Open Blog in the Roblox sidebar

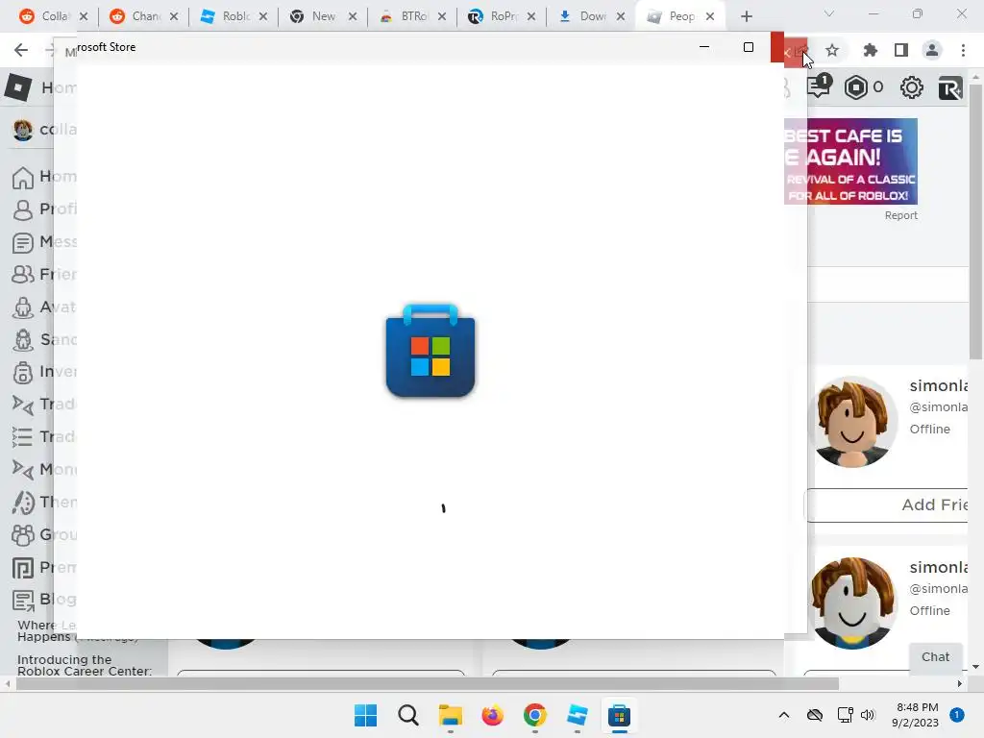coord(44,600)
